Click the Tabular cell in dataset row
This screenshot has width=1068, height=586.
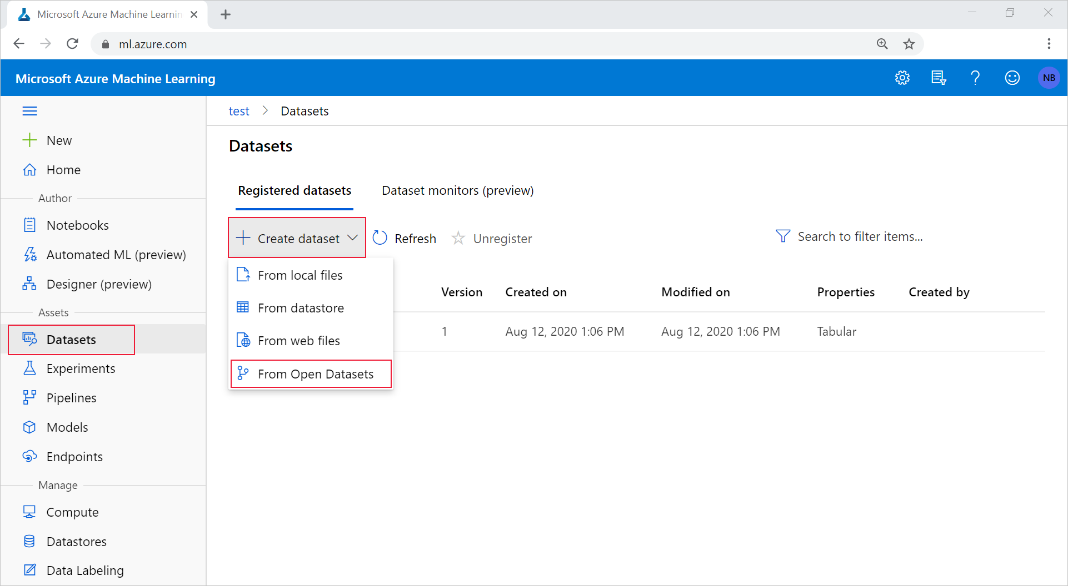click(x=836, y=332)
